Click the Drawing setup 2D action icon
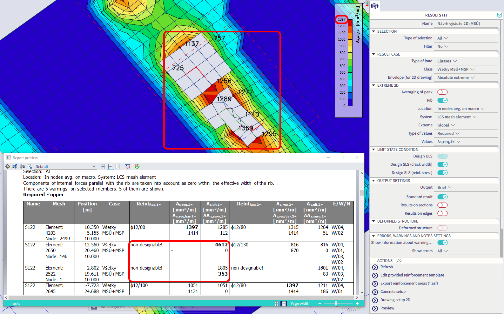Screen dimensions: 504x314 375,300
